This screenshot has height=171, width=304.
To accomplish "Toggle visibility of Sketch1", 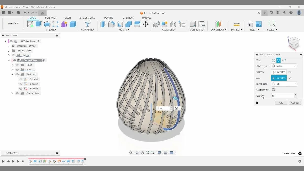I will (21, 79).
